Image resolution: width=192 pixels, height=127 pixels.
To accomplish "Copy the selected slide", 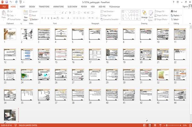I will 10,15.
